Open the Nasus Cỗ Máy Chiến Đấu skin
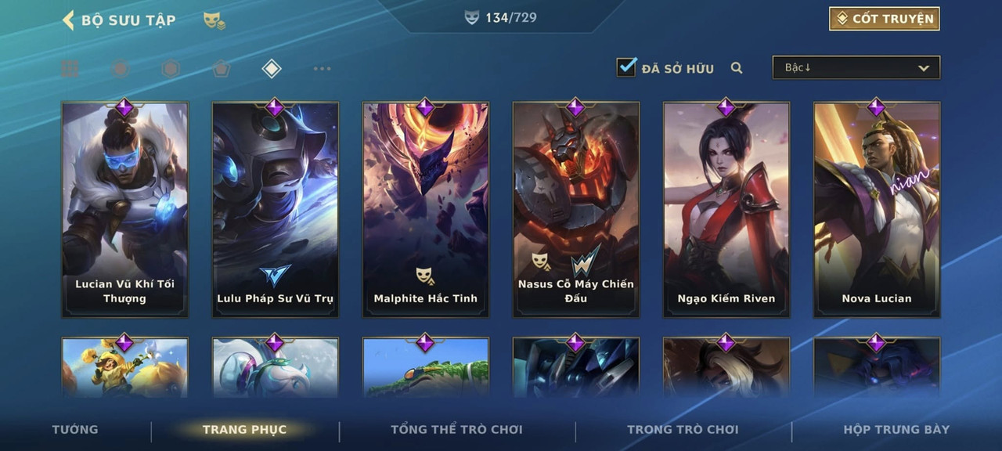The image size is (1002, 451). (x=576, y=210)
